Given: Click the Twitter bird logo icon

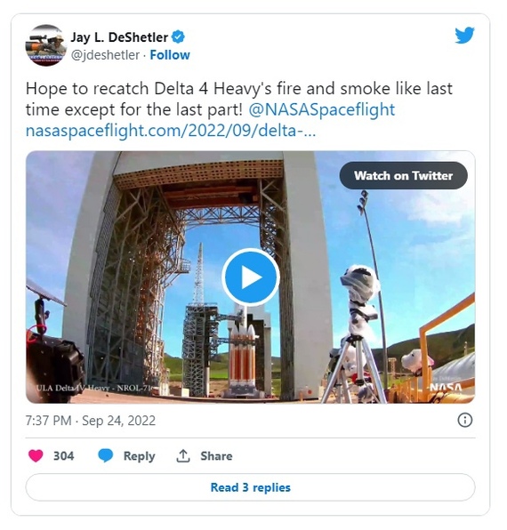Looking at the screenshot, I should click(x=464, y=36).
